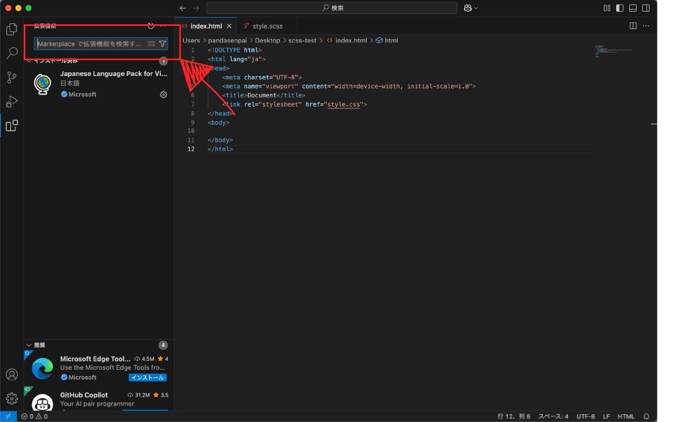Clear the extensions search results
The height and width of the screenshot is (422, 675).
coord(151,44)
